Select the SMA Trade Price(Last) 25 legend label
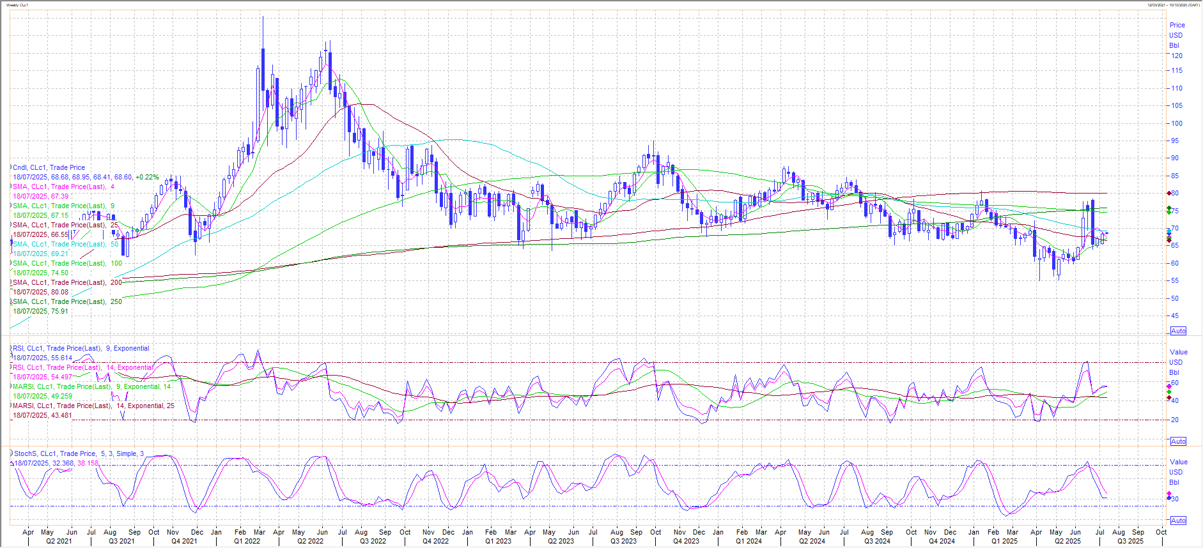Viewport: 1203px width, 548px height. coord(65,225)
